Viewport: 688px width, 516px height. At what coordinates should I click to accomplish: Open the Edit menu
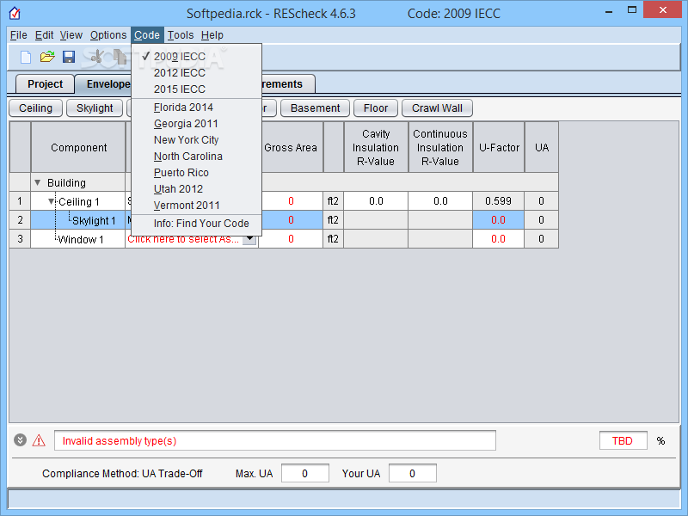coord(45,35)
